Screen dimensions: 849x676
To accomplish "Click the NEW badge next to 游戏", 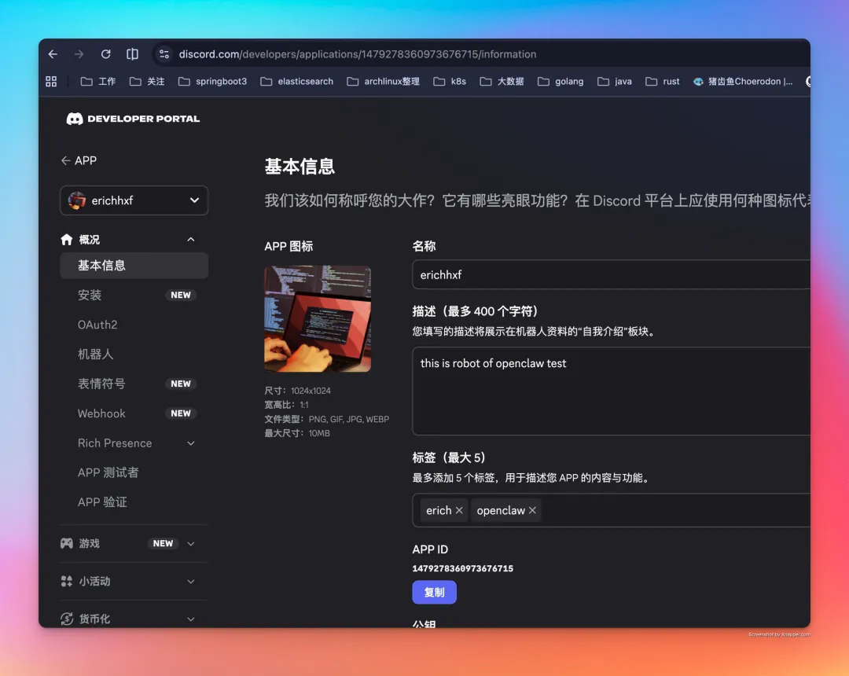I will click(x=163, y=543).
